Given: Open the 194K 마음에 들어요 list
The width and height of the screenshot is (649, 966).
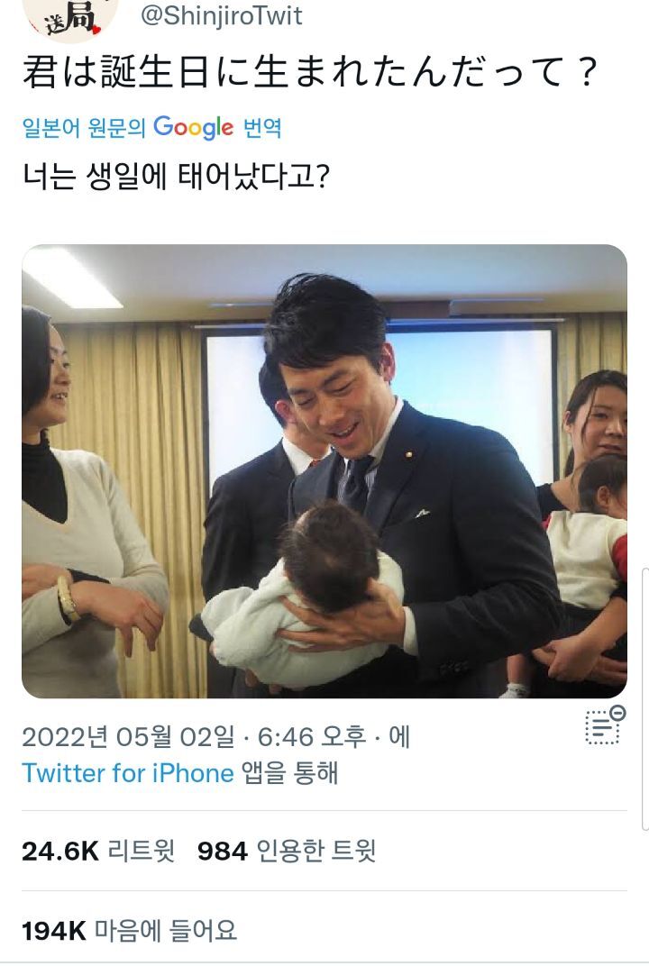Looking at the screenshot, I should [x=130, y=930].
